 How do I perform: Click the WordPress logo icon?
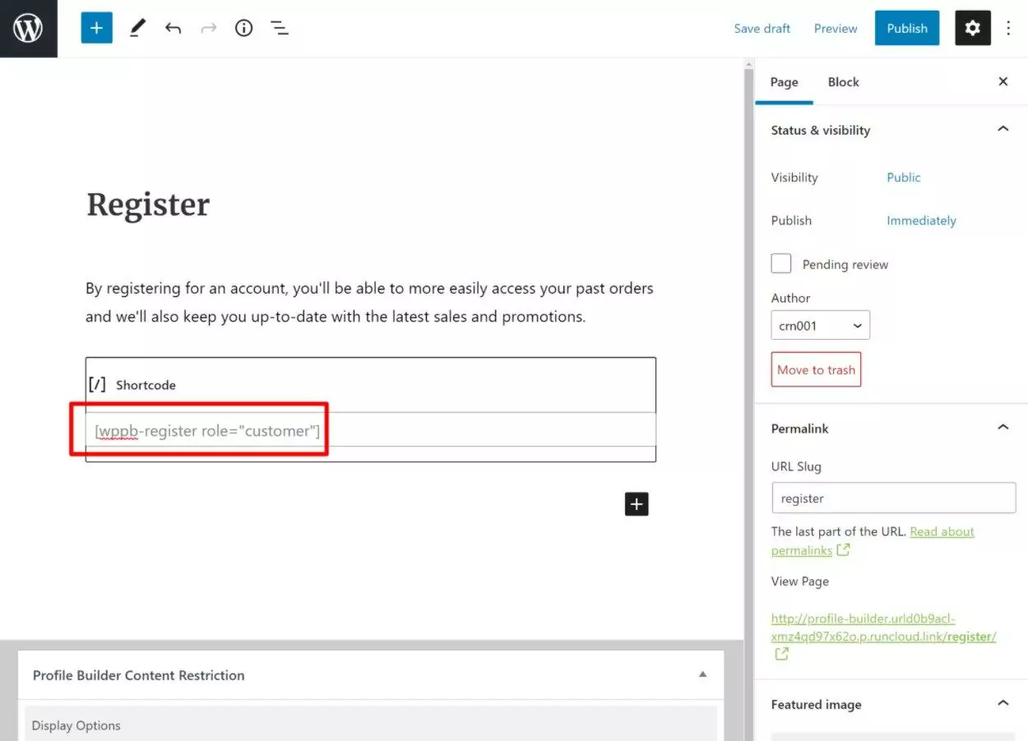28,29
